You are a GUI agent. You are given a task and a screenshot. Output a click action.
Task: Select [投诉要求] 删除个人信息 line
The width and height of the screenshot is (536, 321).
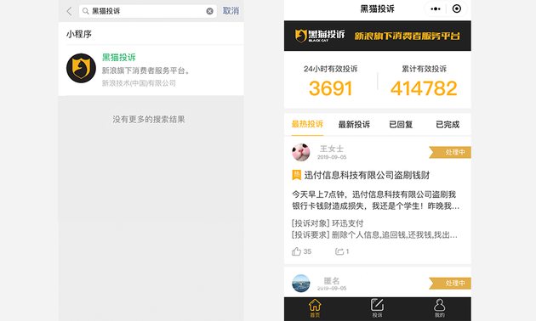click(374, 235)
